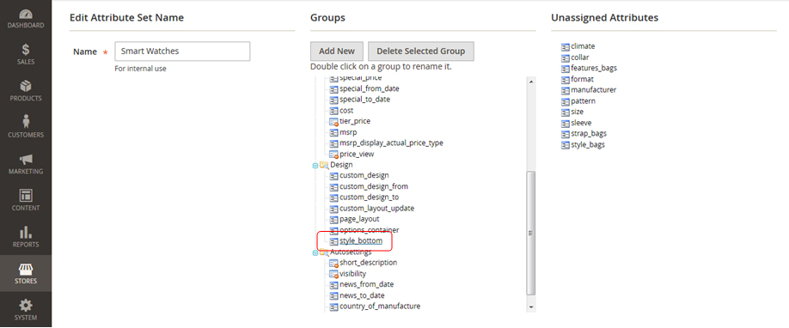Select the country_of_manufacture attribute

pyautogui.click(x=379, y=306)
